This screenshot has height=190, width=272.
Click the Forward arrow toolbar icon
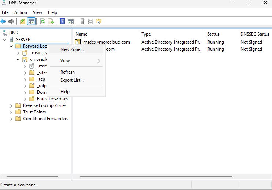pos(11,22)
